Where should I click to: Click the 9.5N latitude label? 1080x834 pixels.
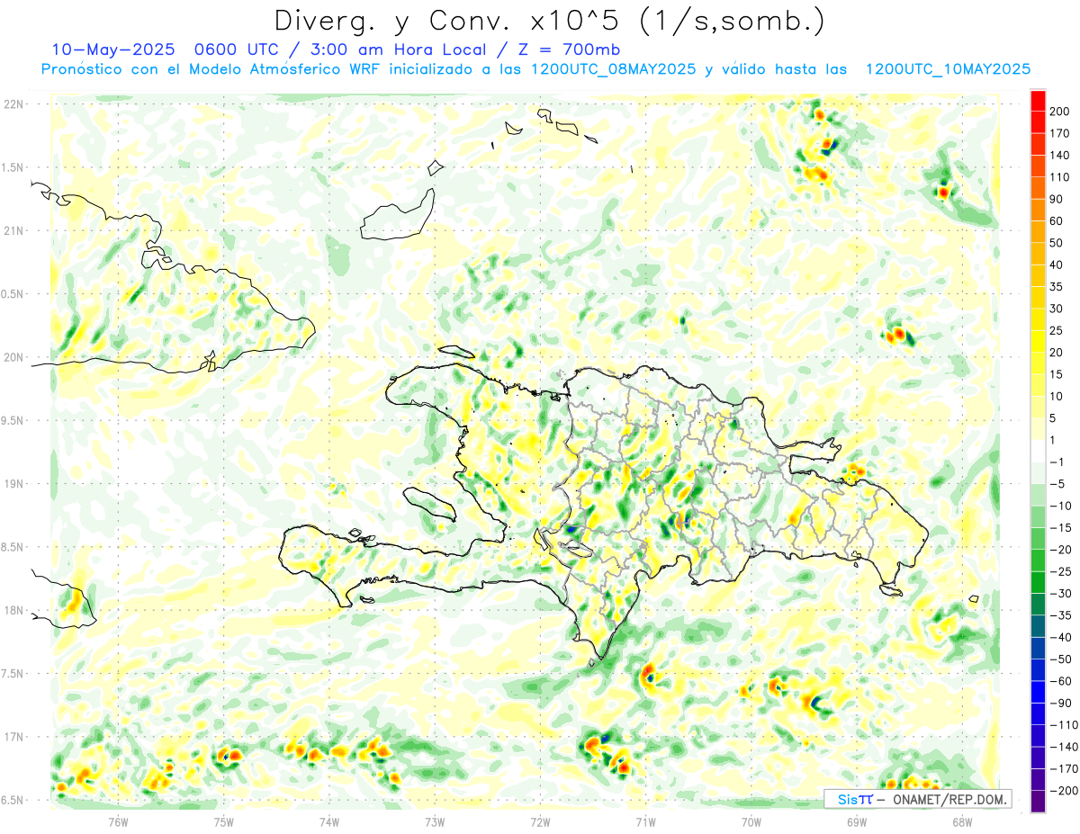click(x=12, y=420)
